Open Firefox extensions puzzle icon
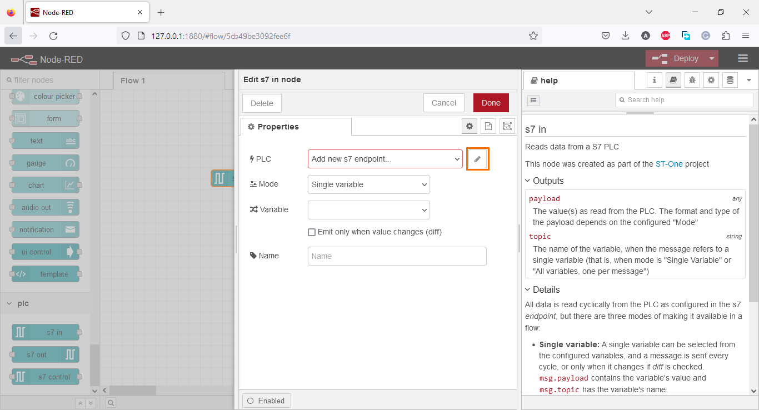 (726, 36)
